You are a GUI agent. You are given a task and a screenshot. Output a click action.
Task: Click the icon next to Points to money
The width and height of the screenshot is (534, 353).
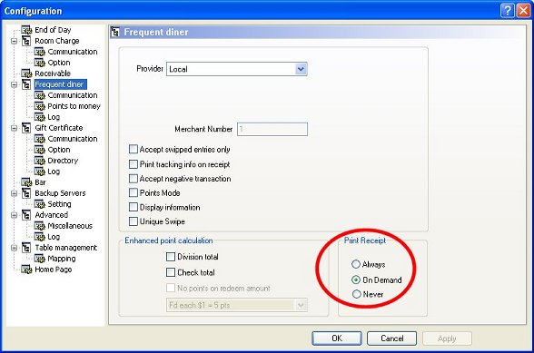pos(40,106)
